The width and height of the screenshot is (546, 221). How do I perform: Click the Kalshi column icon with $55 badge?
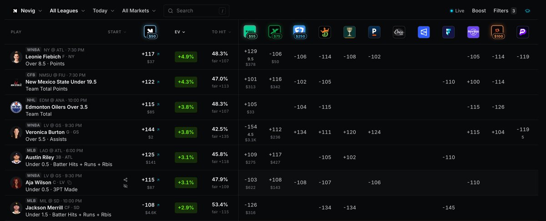[250, 31]
